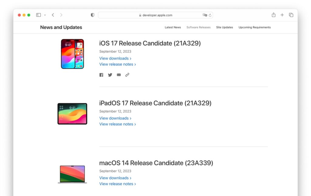Click View downloads under iOS 17

click(115, 58)
